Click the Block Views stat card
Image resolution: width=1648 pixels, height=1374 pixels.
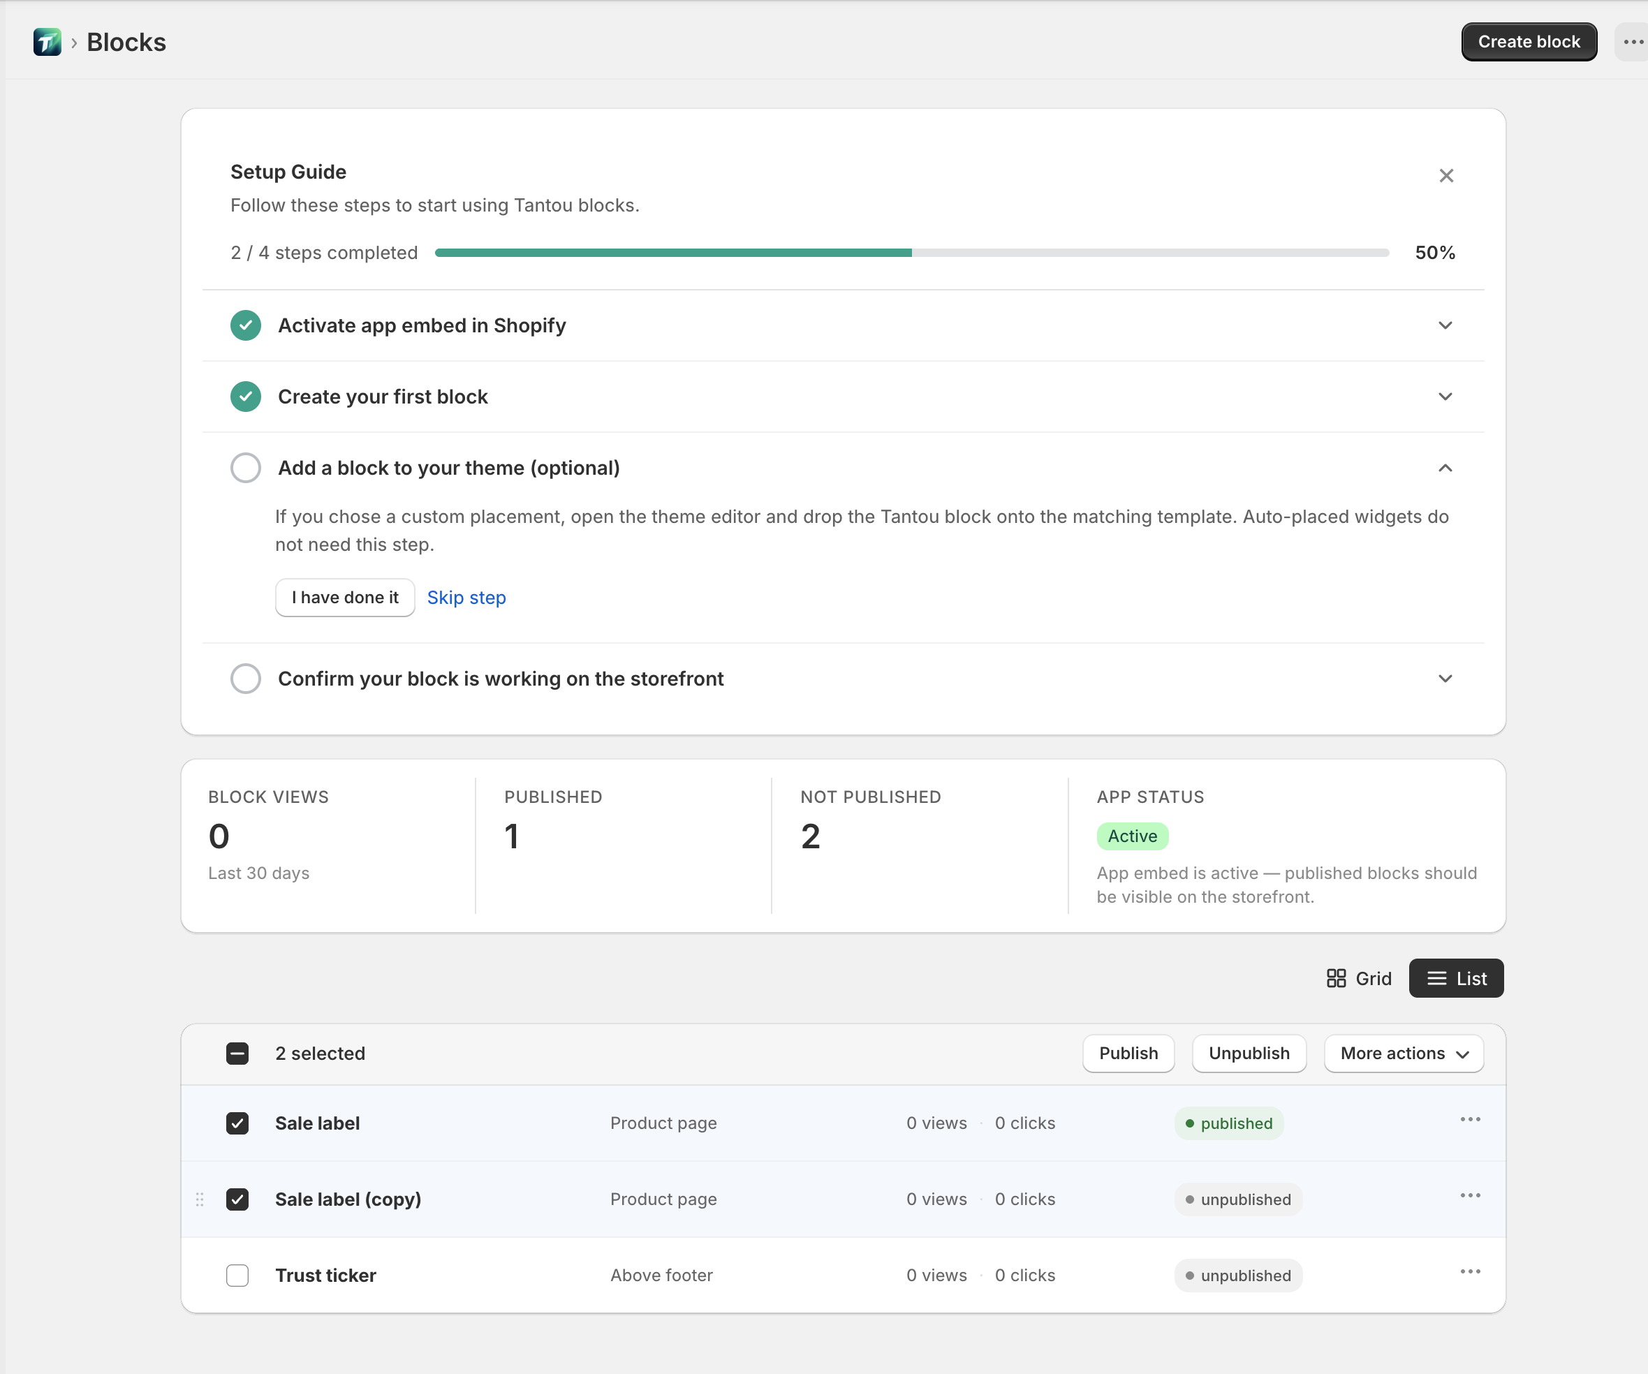point(328,846)
